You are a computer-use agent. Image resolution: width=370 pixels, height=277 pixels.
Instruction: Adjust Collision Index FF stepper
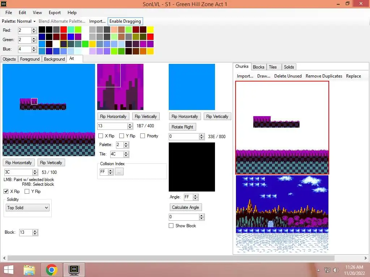pos(111,172)
